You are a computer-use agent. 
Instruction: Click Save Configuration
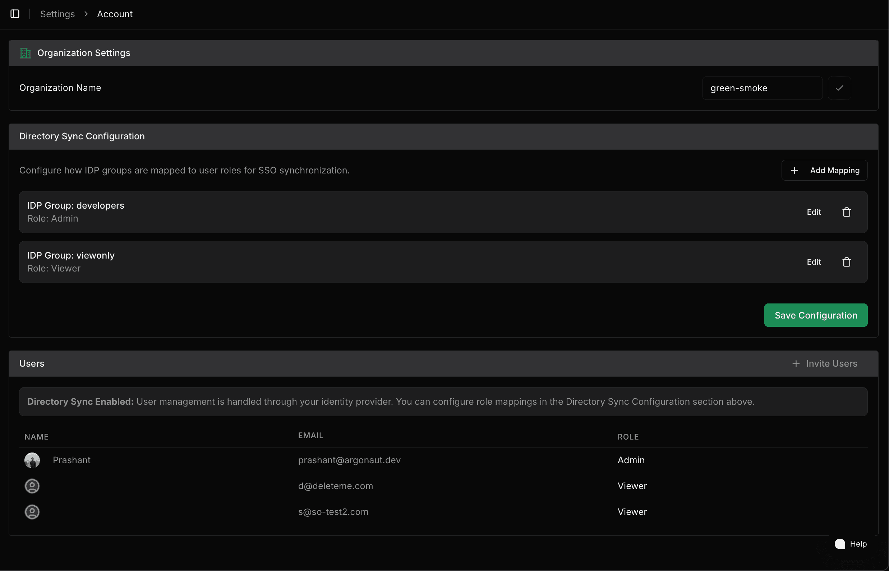(x=816, y=315)
